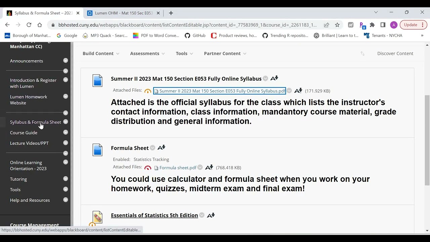This screenshot has width=430, height=242.
Task: Click the tab search dropdown arrow
Action: (x=376, y=12)
